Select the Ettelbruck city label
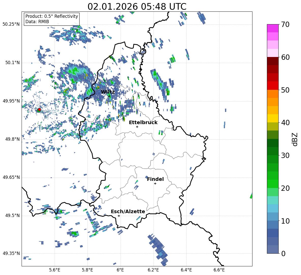The image size is (301, 275). click(x=143, y=122)
